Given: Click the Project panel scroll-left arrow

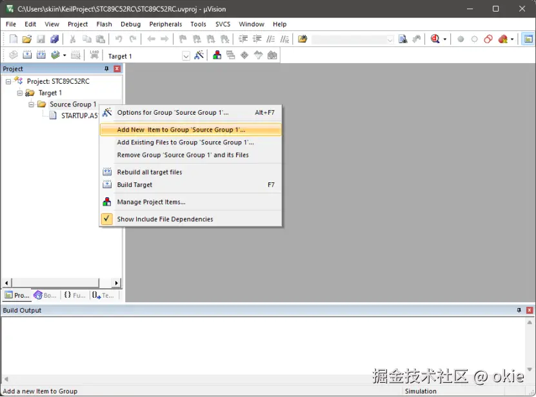Looking at the screenshot, I should [x=6, y=283].
